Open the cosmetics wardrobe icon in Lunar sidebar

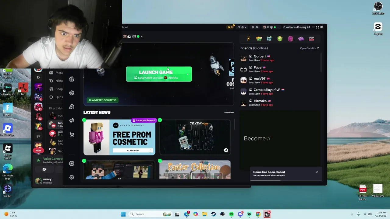72,107
